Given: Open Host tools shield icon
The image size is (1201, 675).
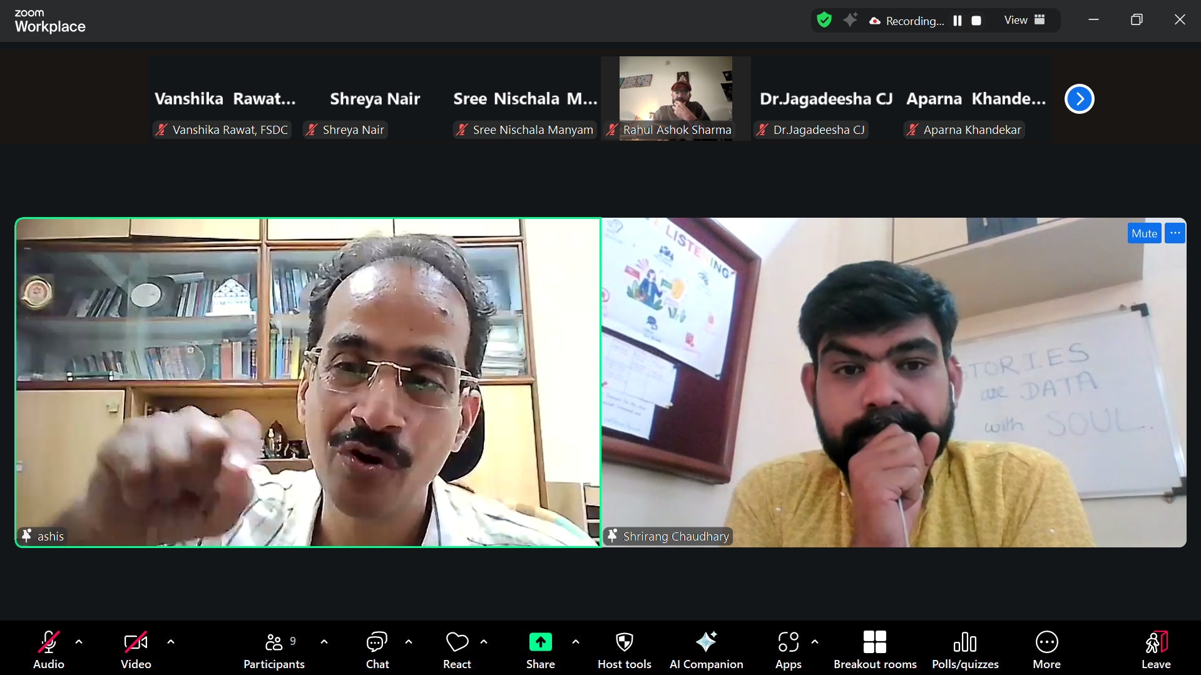Looking at the screenshot, I should [x=624, y=642].
